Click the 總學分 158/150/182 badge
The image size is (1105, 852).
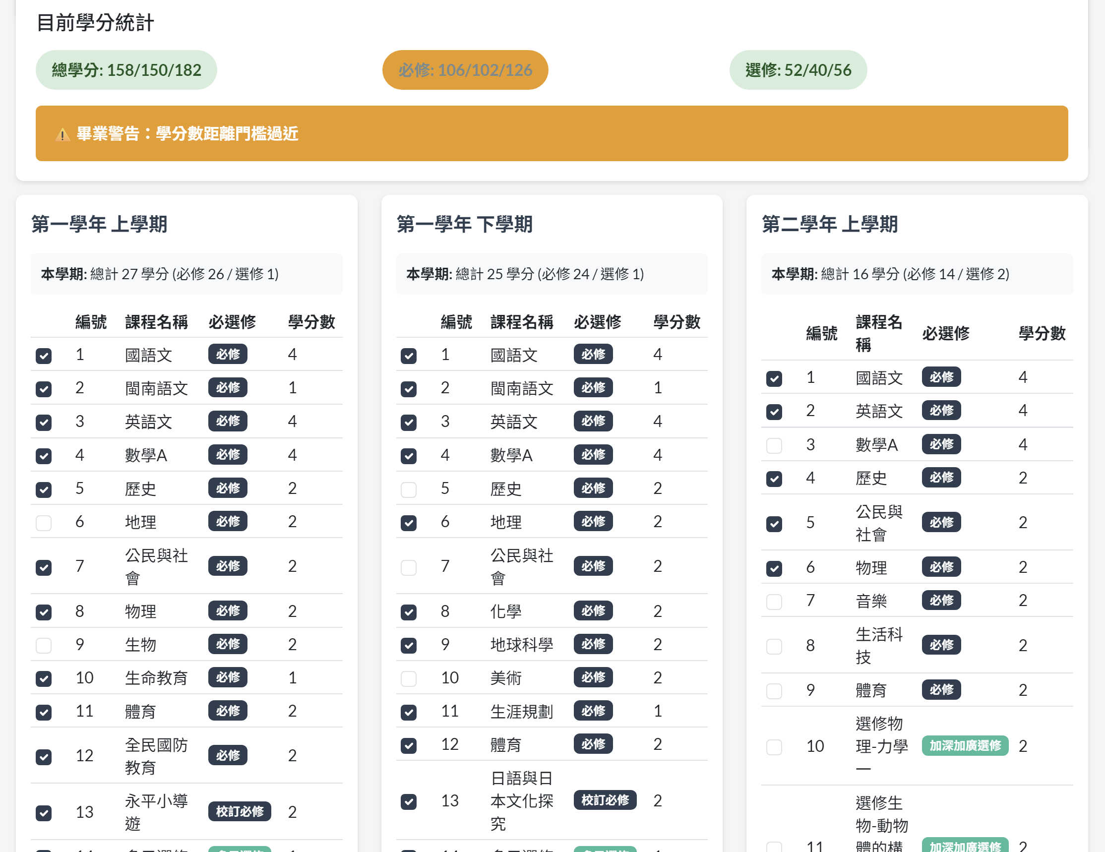tap(126, 70)
